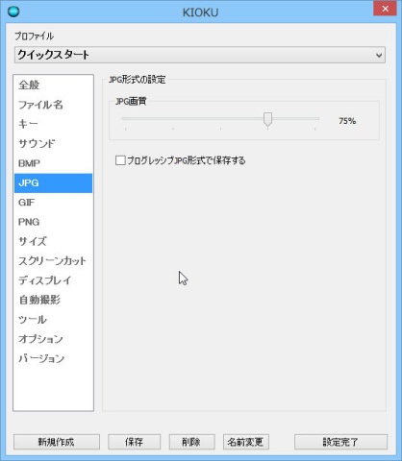Select サウンド in the sidebar list
Image resolution: width=402 pixels, height=461 pixels.
pyautogui.click(x=53, y=143)
